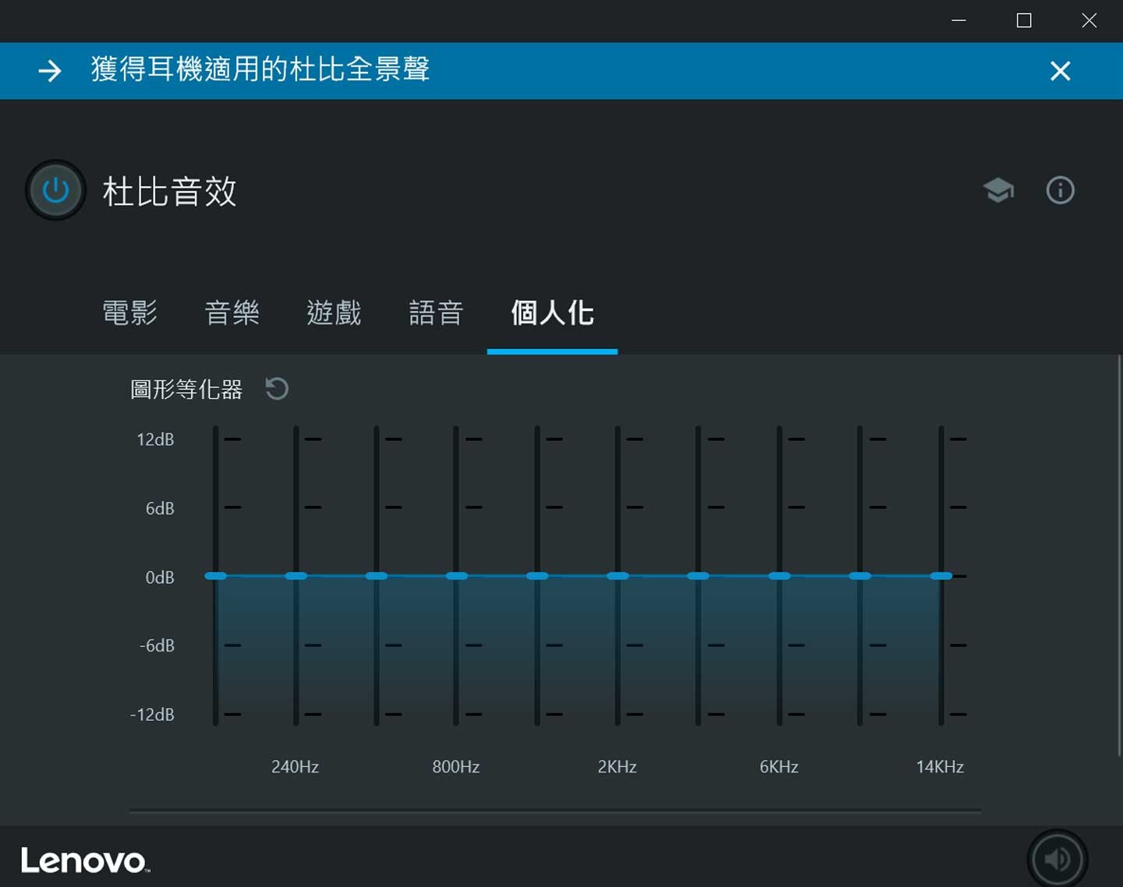Open the info circle icon
This screenshot has height=887, width=1123.
pyautogui.click(x=1060, y=190)
